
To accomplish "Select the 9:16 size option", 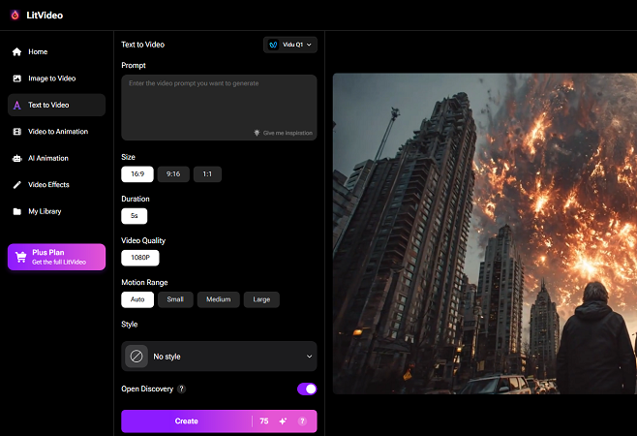I will [173, 174].
